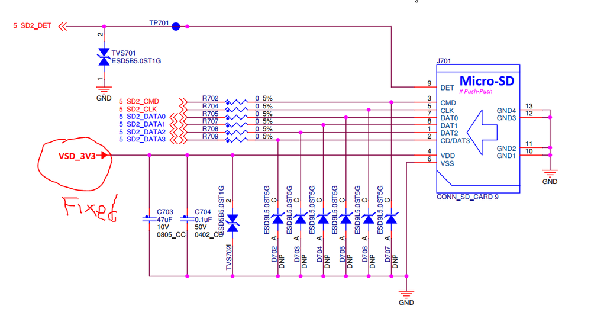Click the R702 resistor zigzag symbol
591x322 pixels.
[236, 102]
